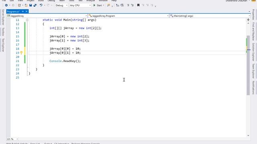Click line number 25 in the margin
This screenshot has height=144, width=257.
(x=17, y=78)
